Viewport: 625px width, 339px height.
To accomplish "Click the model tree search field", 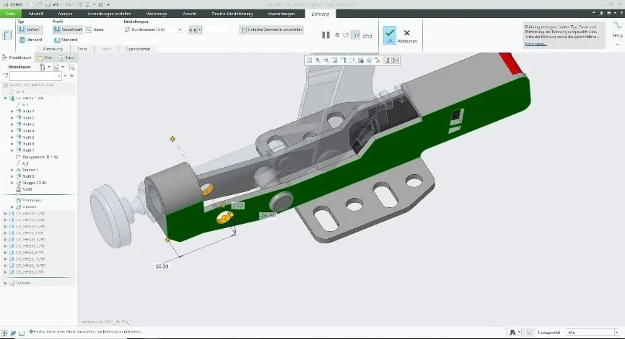I will tap(34, 76).
